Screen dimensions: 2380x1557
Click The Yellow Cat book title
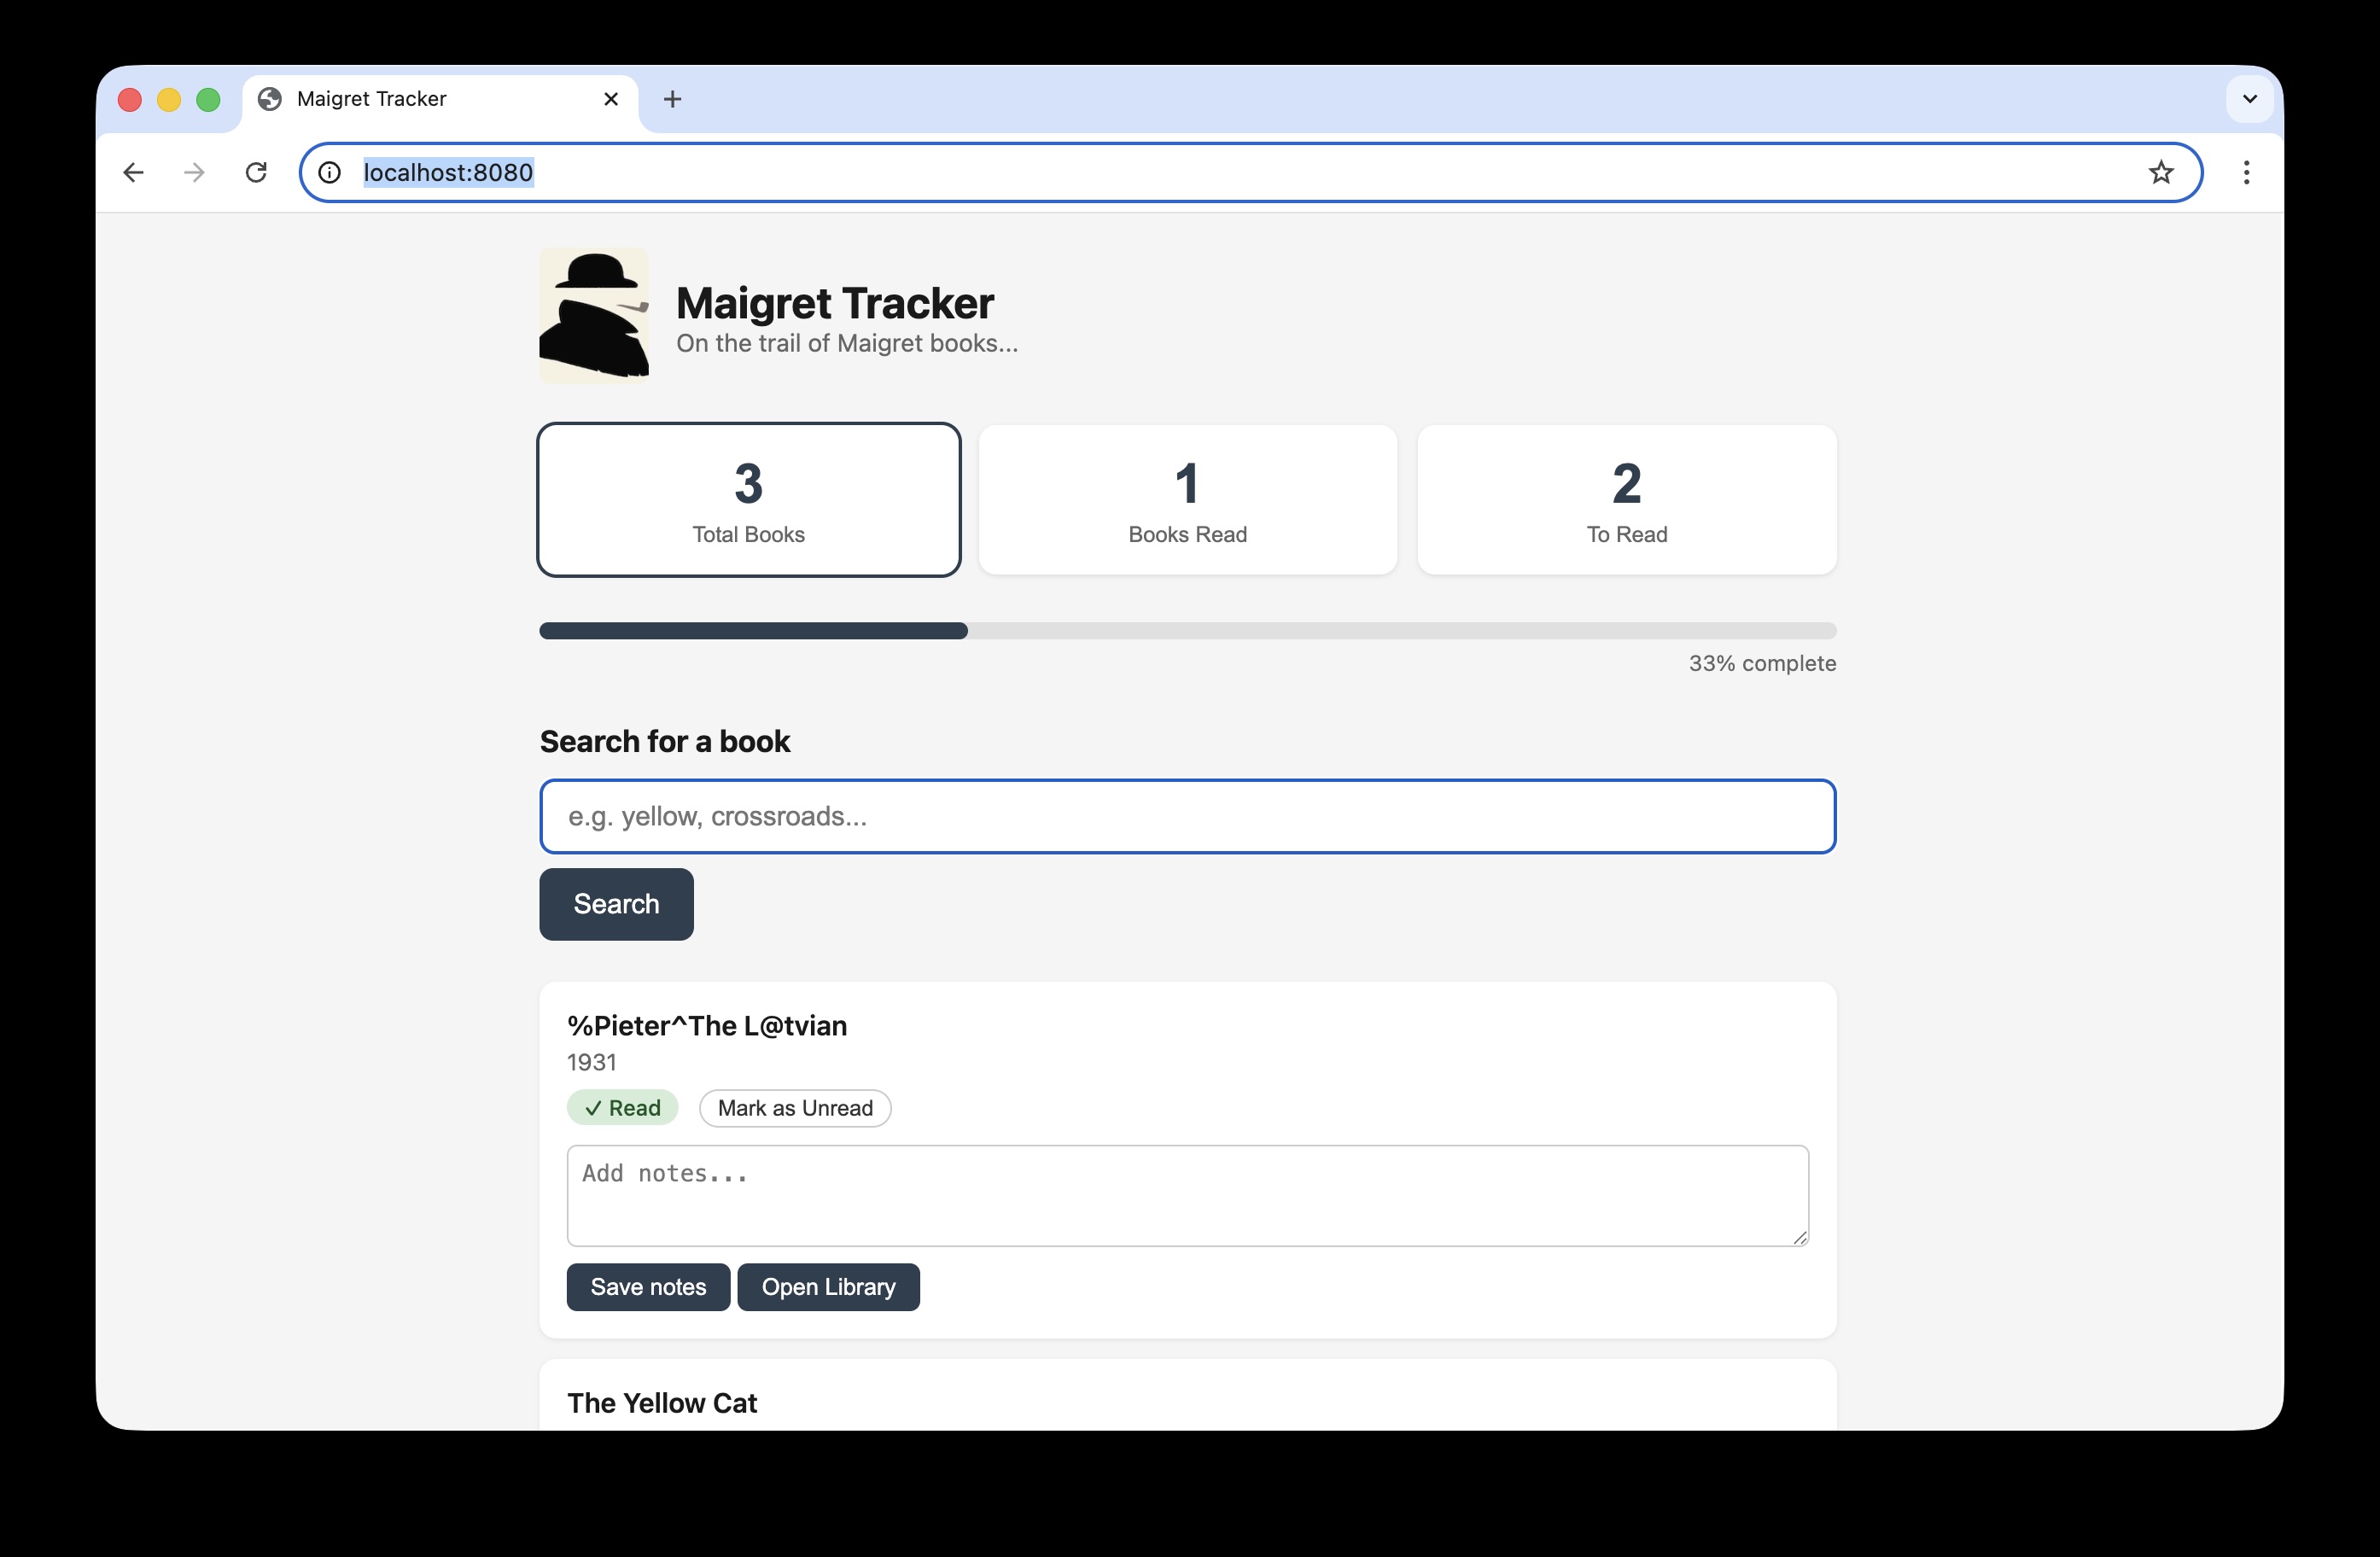click(662, 1404)
